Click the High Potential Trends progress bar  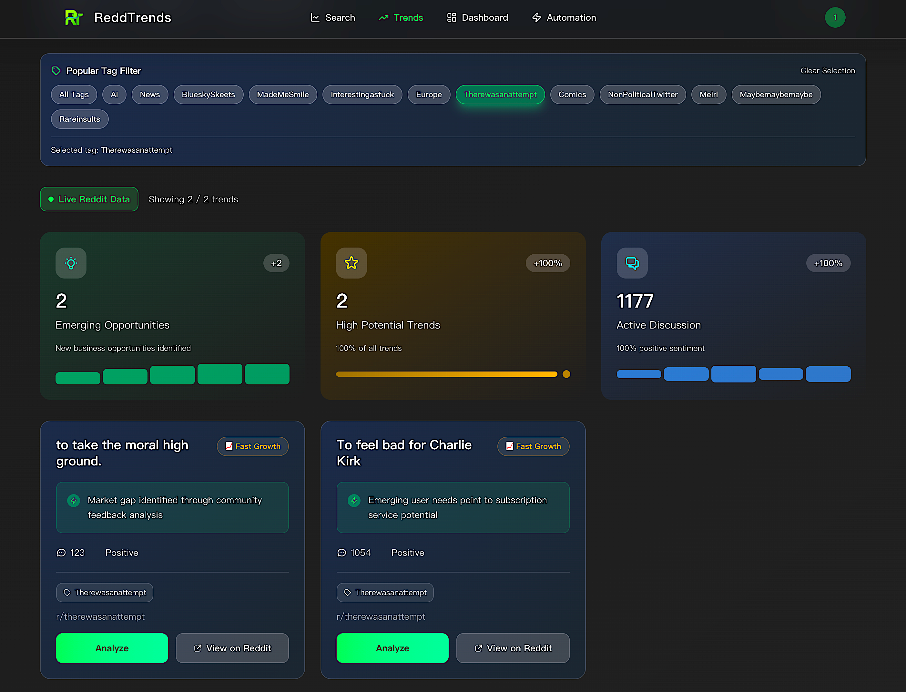446,374
